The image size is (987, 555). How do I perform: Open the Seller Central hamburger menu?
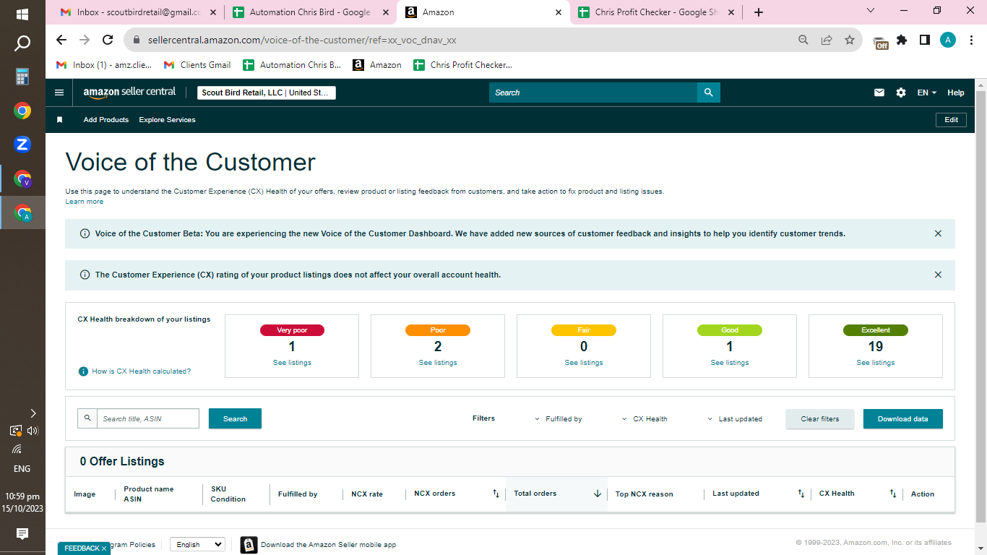[x=59, y=92]
